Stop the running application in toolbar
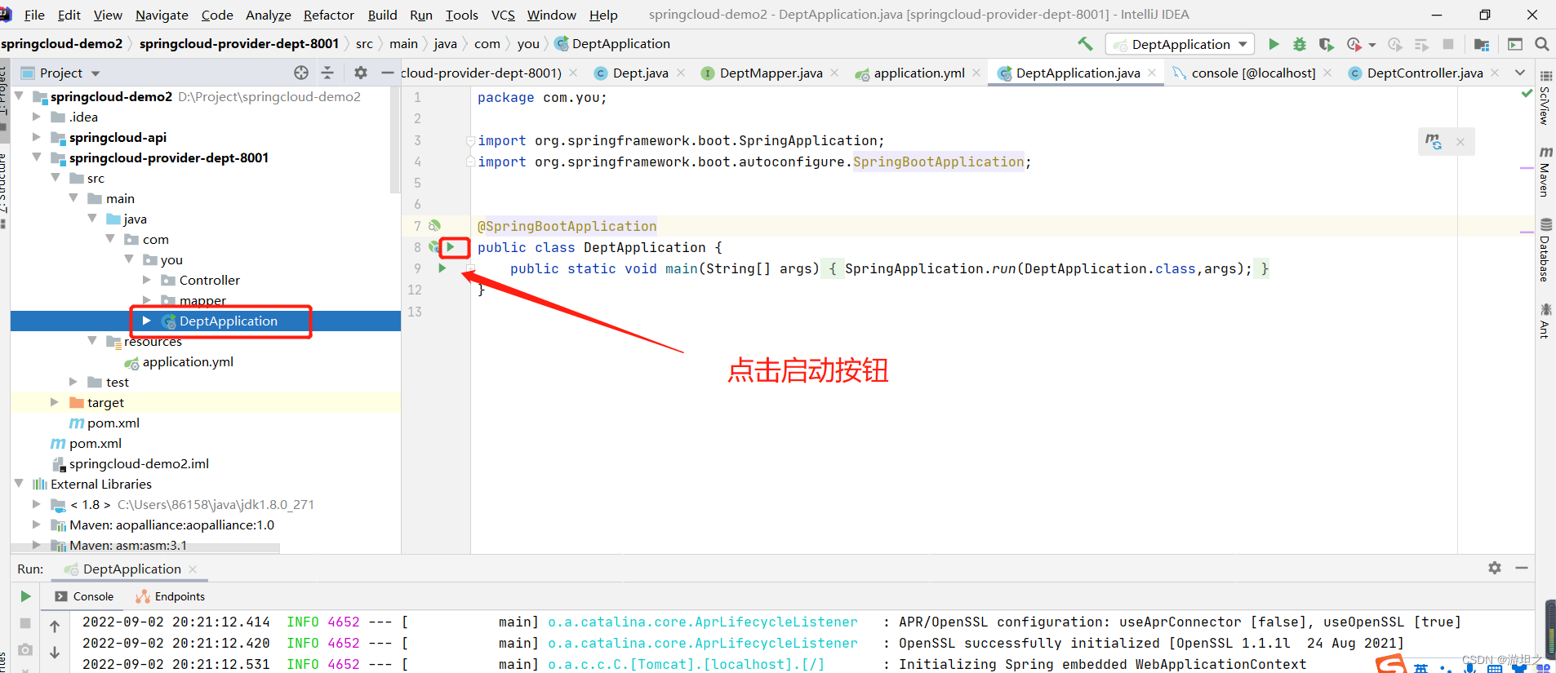Viewport: 1556px width, 673px height. [1448, 44]
